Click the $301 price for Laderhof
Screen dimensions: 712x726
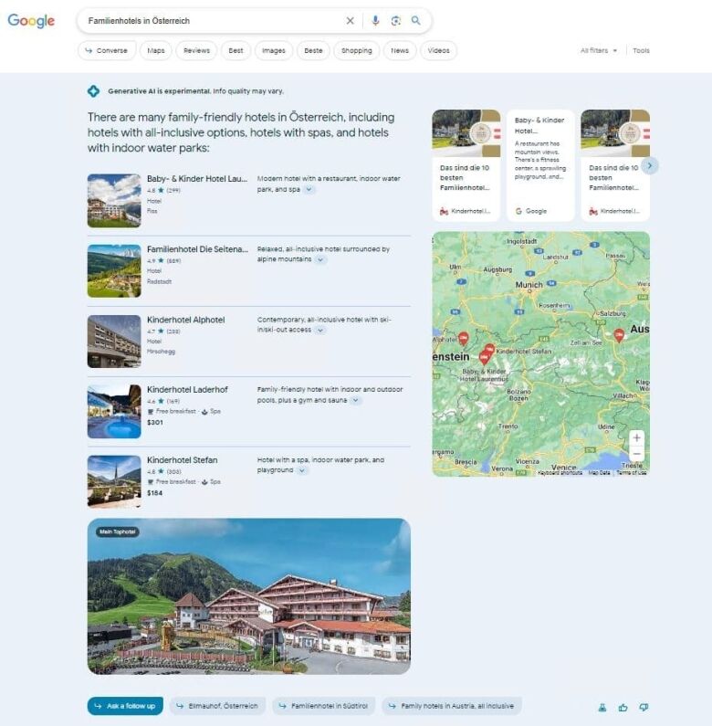pyautogui.click(x=154, y=422)
